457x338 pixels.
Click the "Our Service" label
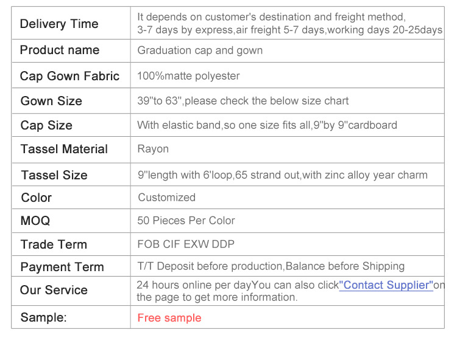point(54,290)
